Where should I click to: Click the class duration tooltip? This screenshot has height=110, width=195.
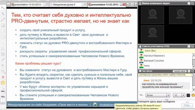click(x=138, y=107)
